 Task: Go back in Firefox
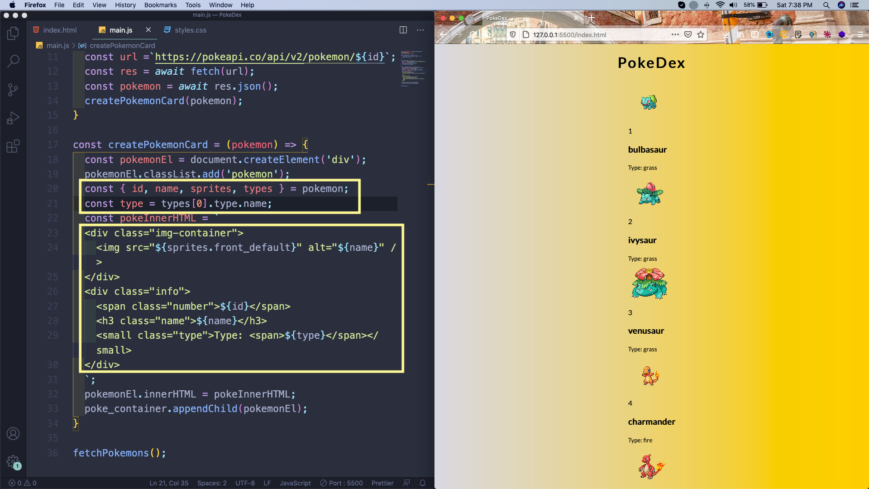click(444, 34)
